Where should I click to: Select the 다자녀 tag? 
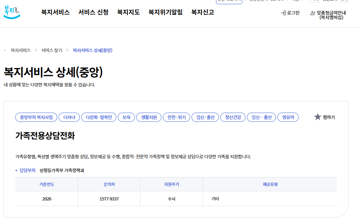point(69,117)
